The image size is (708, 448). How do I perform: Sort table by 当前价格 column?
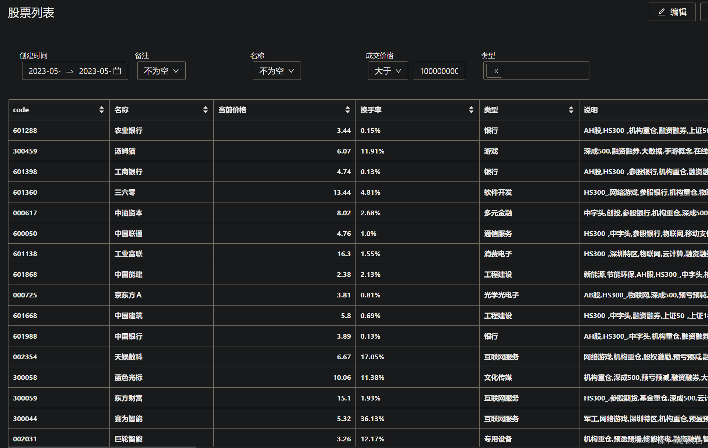point(347,110)
